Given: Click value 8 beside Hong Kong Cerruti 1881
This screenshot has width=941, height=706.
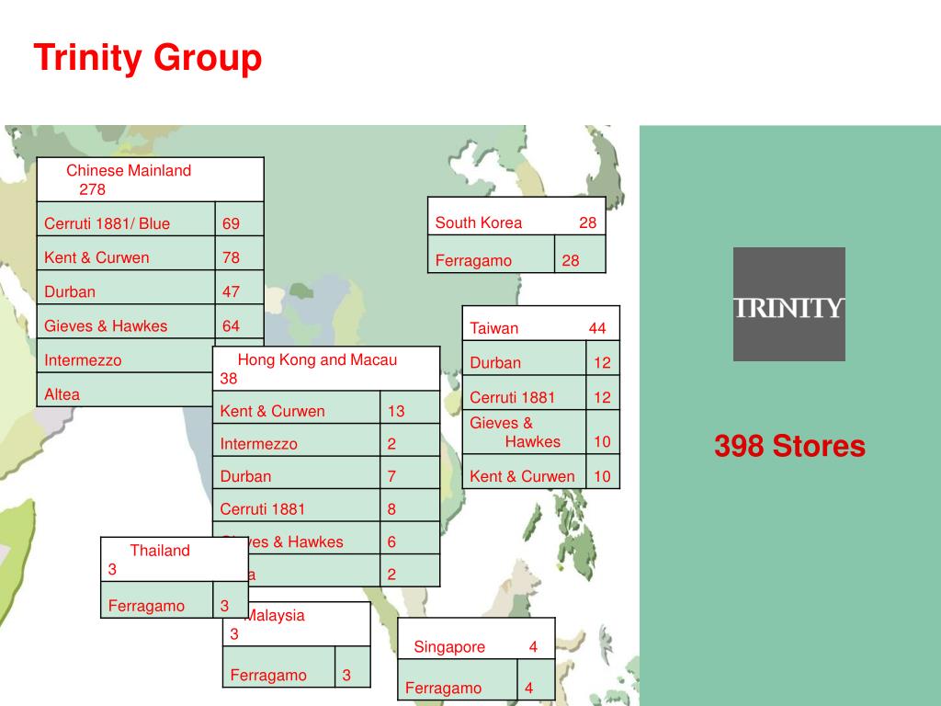Looking at the screenshot, I should click(410, 505).
